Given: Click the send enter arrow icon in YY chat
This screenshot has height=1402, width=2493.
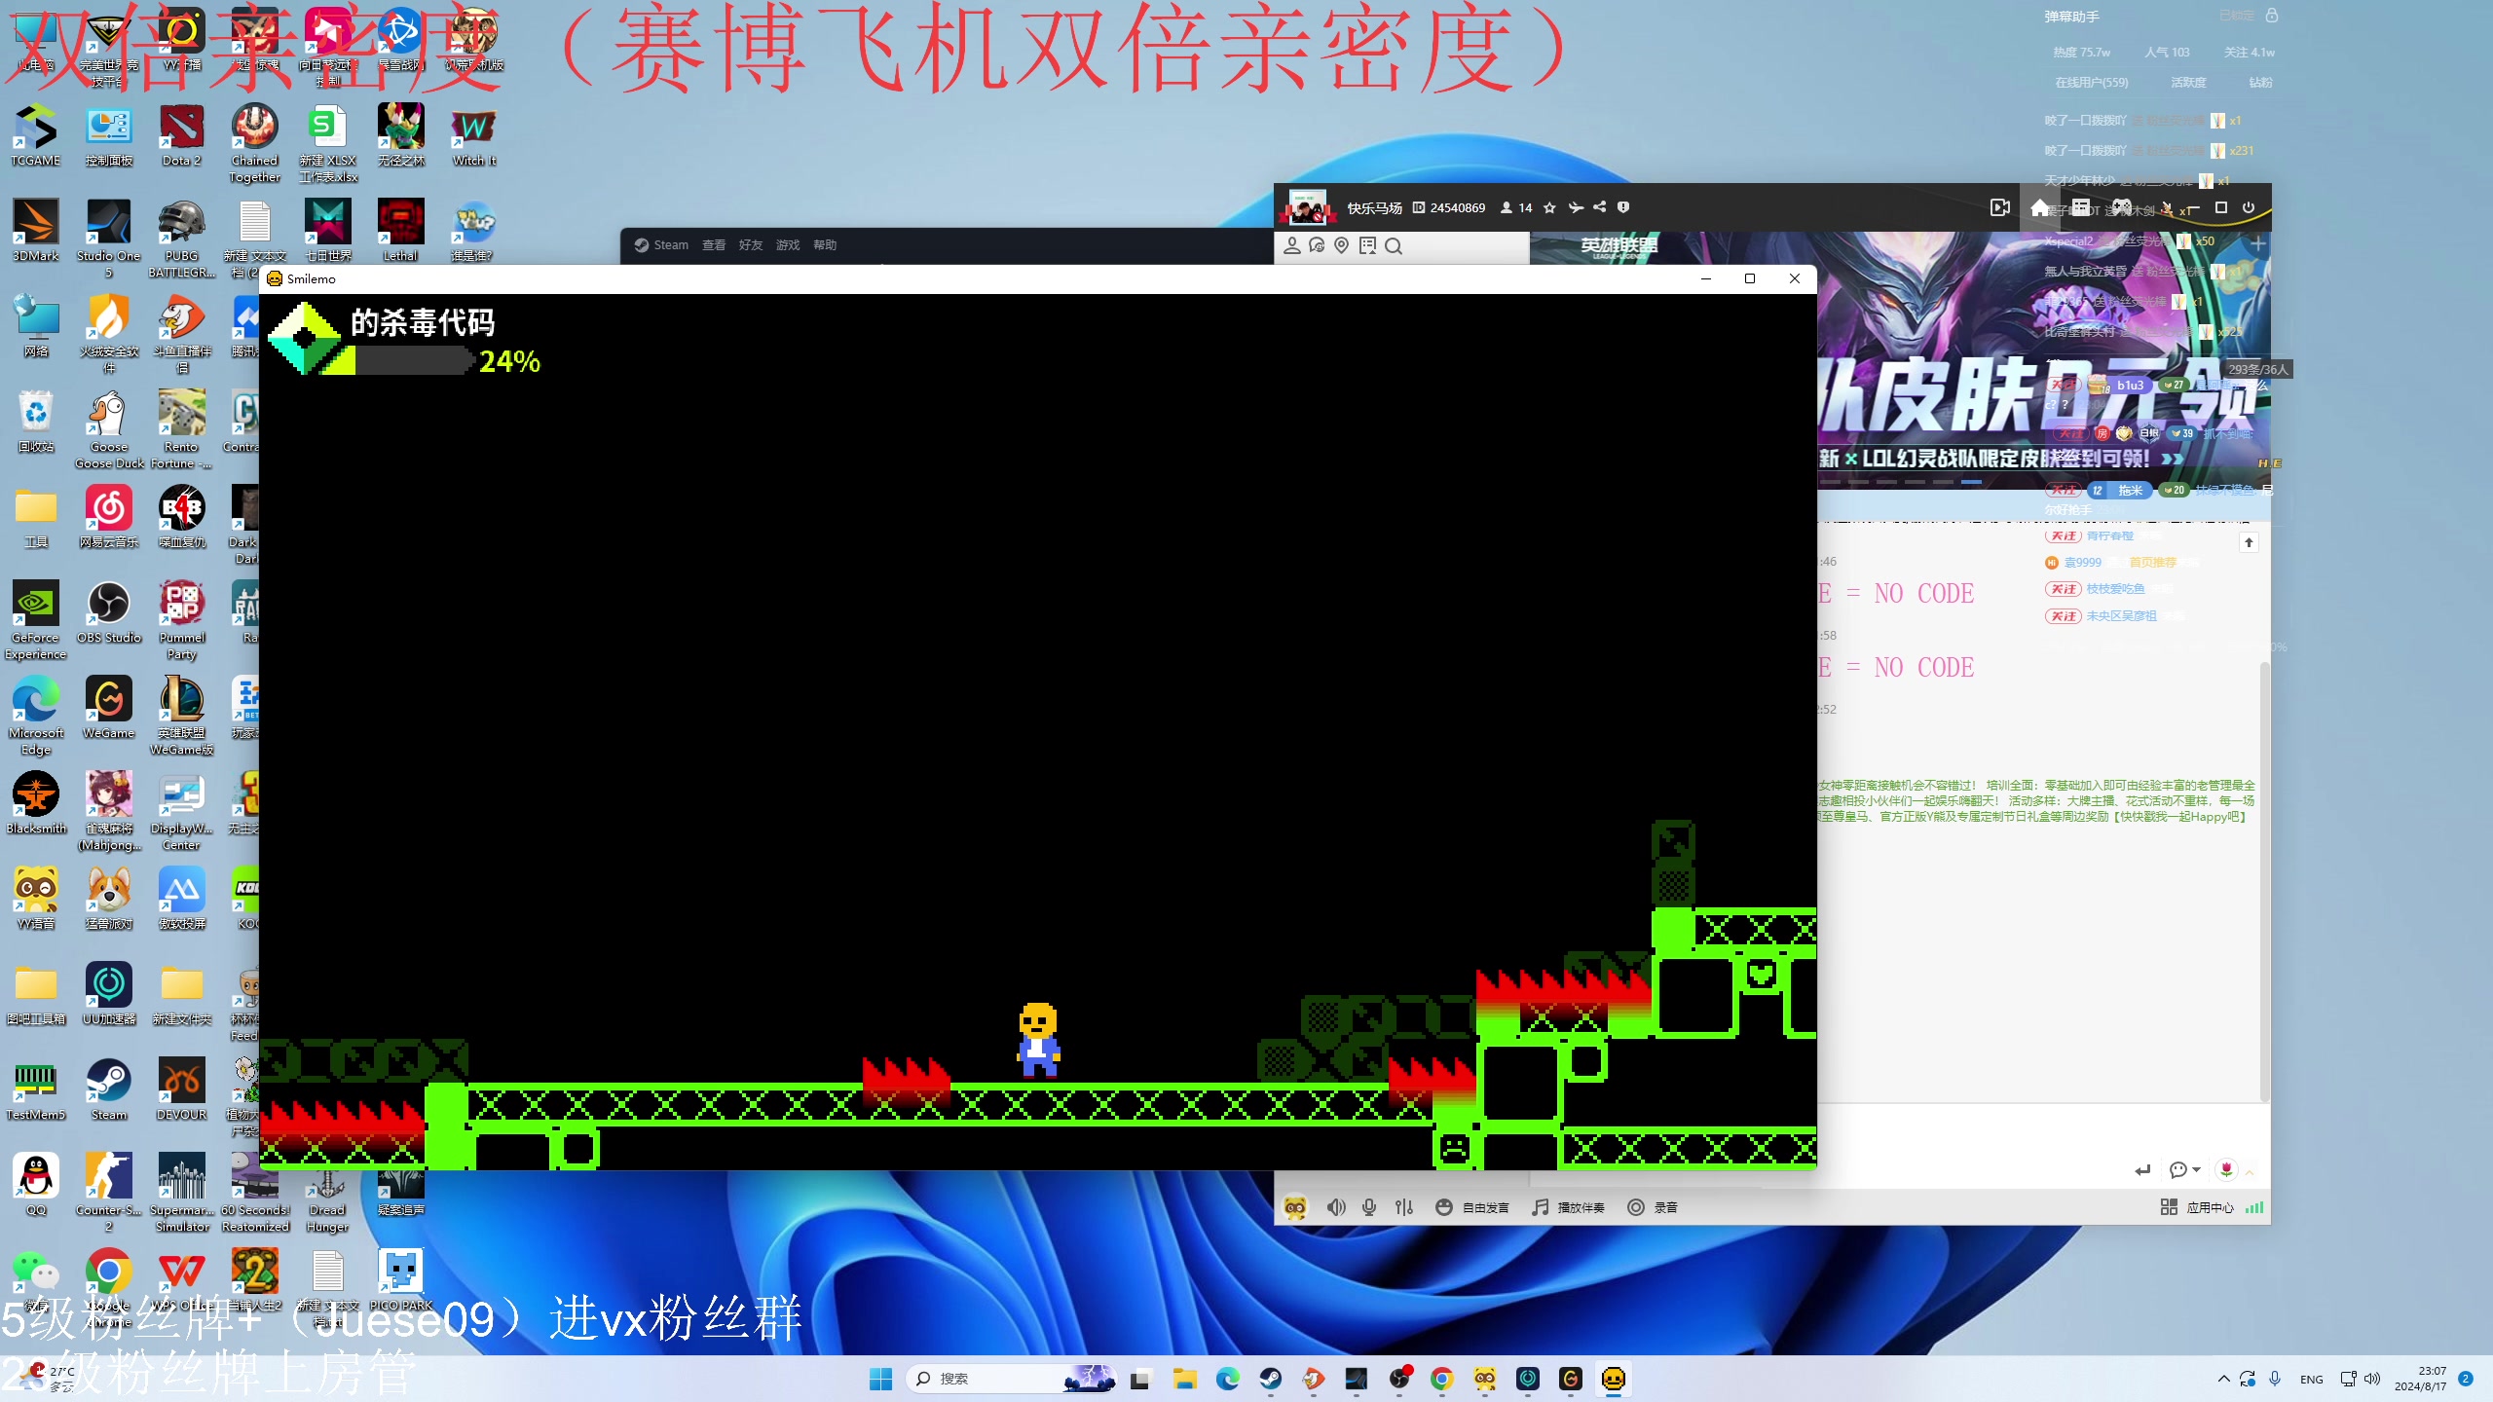Looking at the screenshot, I should 2142,1170.
